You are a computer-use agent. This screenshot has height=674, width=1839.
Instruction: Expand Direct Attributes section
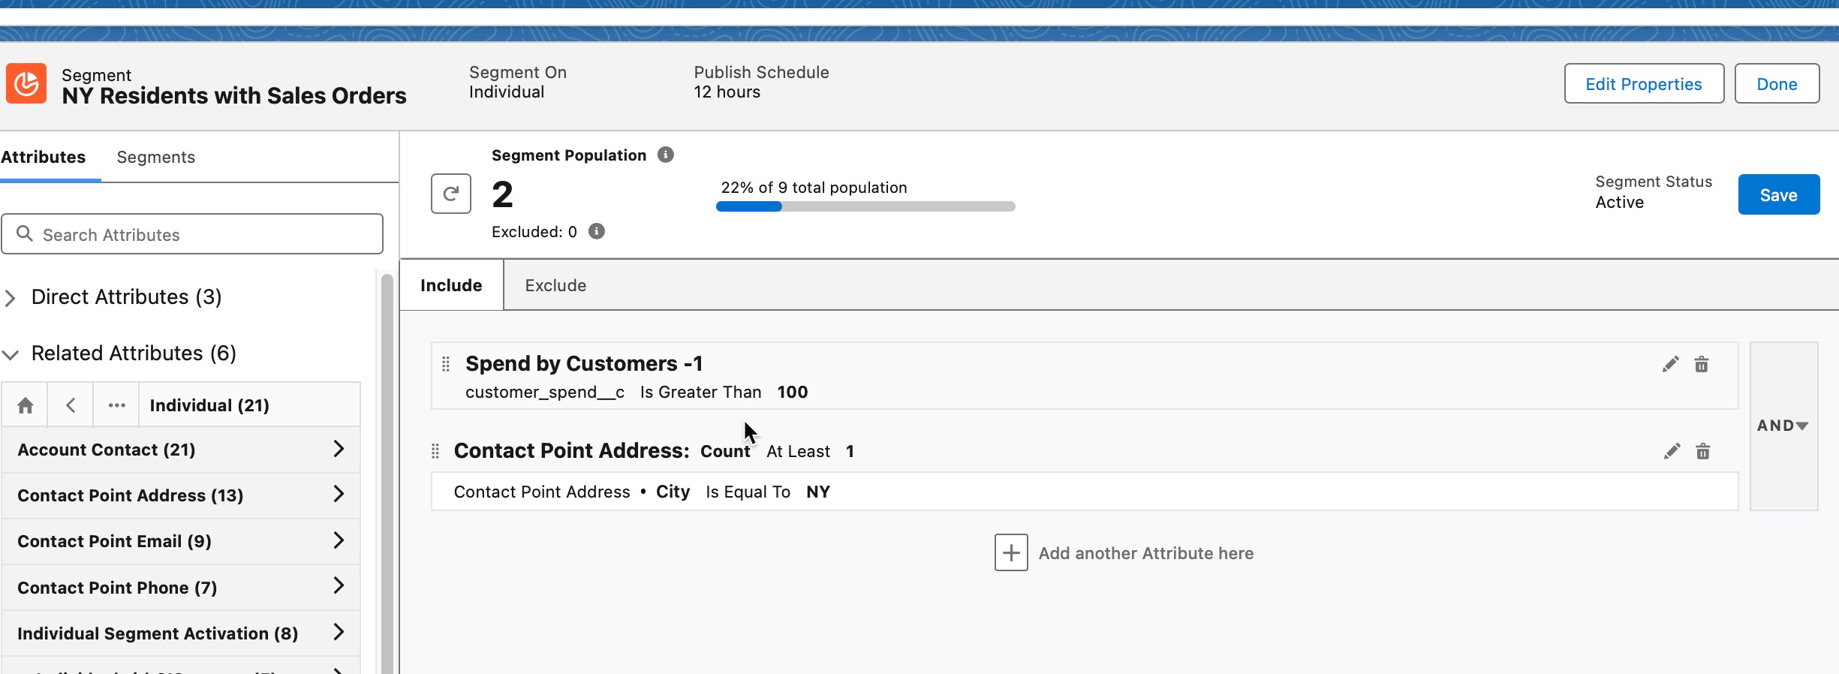click(x=11, y=298)
